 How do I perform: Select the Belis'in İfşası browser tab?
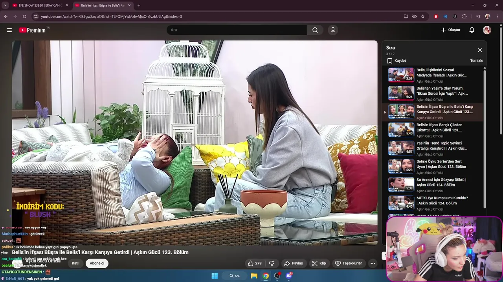[103, 5]
